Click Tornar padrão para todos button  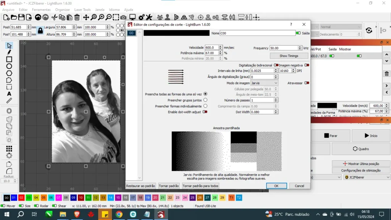[x=200, y=186]
